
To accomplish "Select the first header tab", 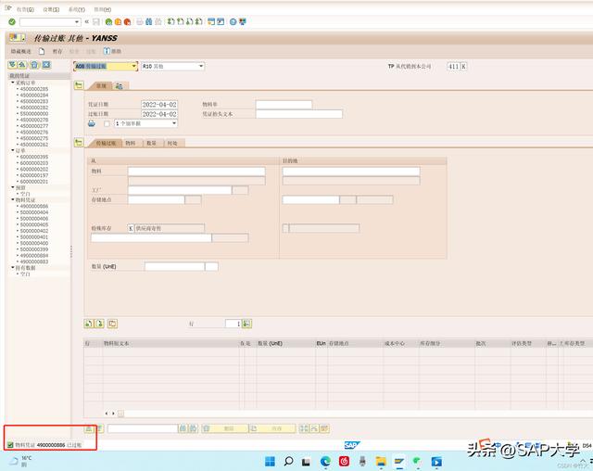I will pyautogui.click(x=101, y=86).
